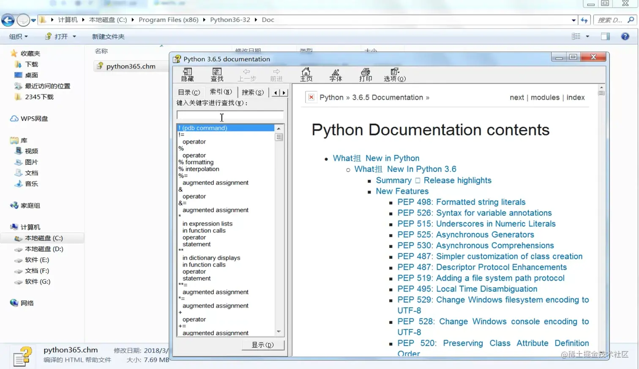This screenshot has width=639, height=369.
Task: Switch to the 目录(C) tab
Action: coord(188,92)
